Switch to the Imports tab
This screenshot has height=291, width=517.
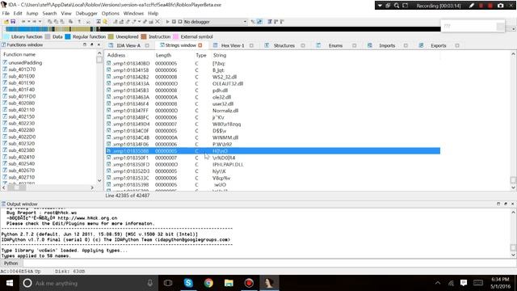click(x=387, y=45)
